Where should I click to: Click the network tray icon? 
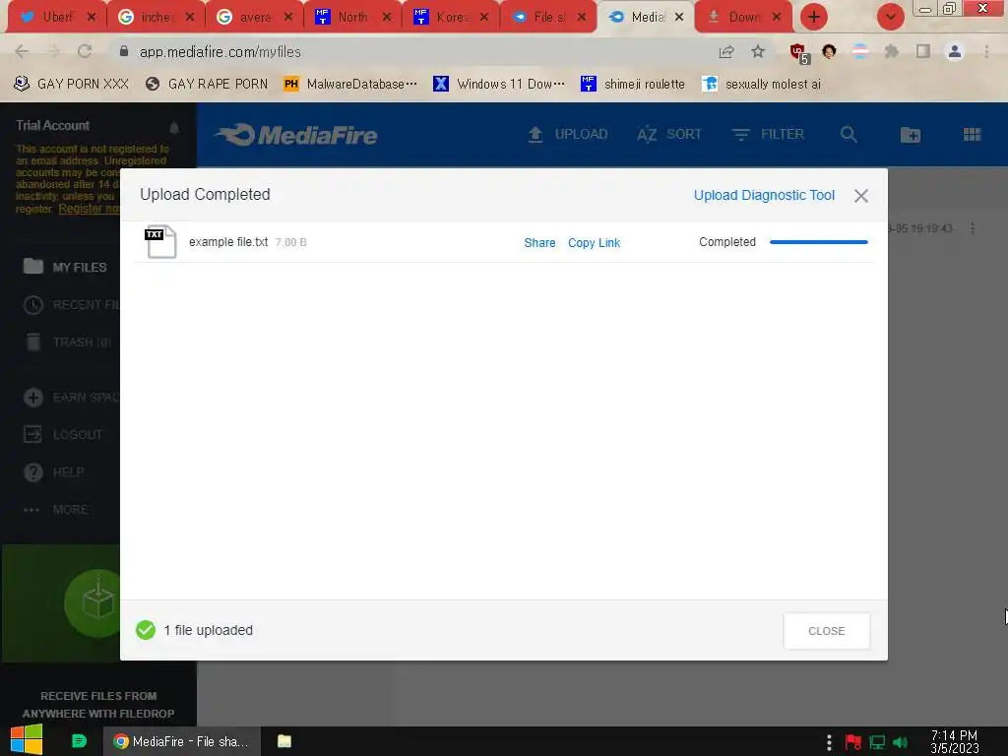click(877, 742)
